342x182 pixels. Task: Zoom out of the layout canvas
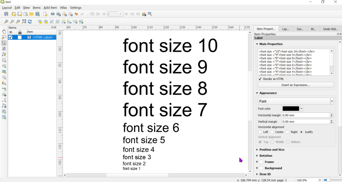(x=12, y=22)
